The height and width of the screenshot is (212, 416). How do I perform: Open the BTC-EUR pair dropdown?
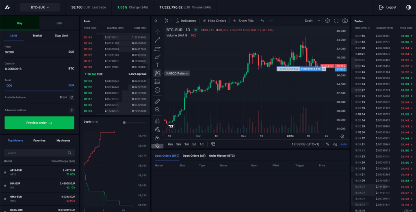[x=40, y=7]
